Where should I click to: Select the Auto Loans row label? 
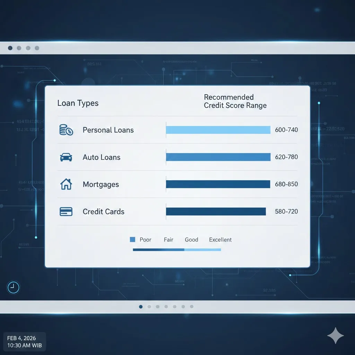102,157
